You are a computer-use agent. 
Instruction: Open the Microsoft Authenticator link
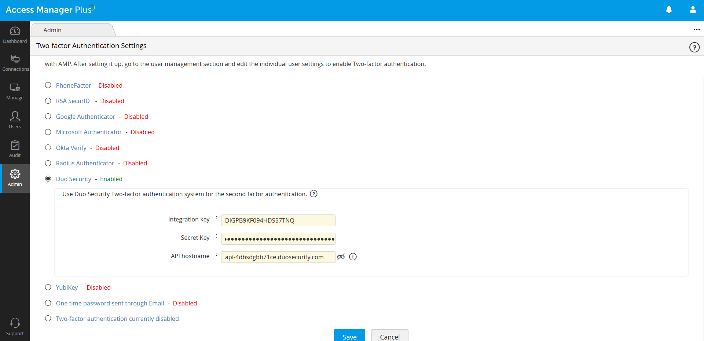pyautogui.click(x=89, y=132)
